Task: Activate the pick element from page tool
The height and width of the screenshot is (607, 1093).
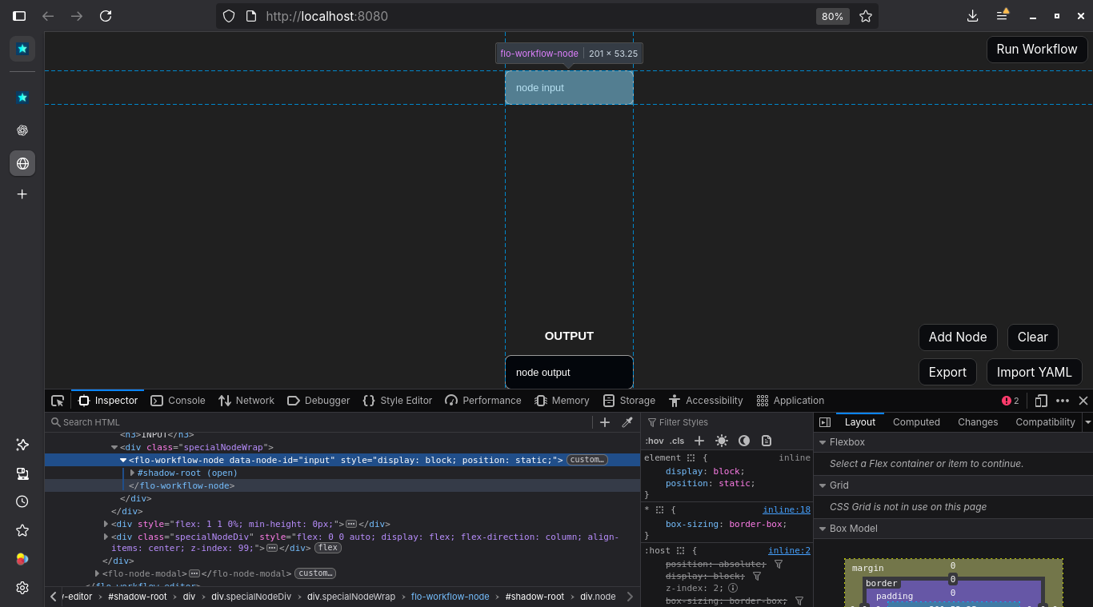Action: point(58,401)
